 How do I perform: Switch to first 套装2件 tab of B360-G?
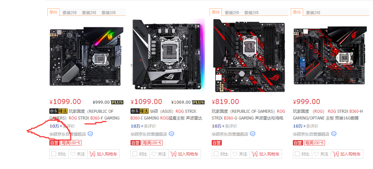tap(232, 13)
